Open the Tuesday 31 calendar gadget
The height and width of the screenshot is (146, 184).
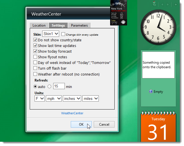158,127
